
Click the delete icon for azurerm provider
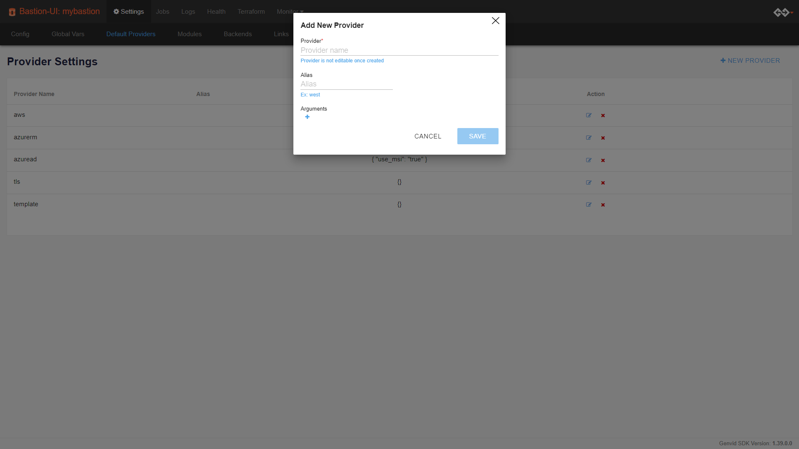(603, 137)
